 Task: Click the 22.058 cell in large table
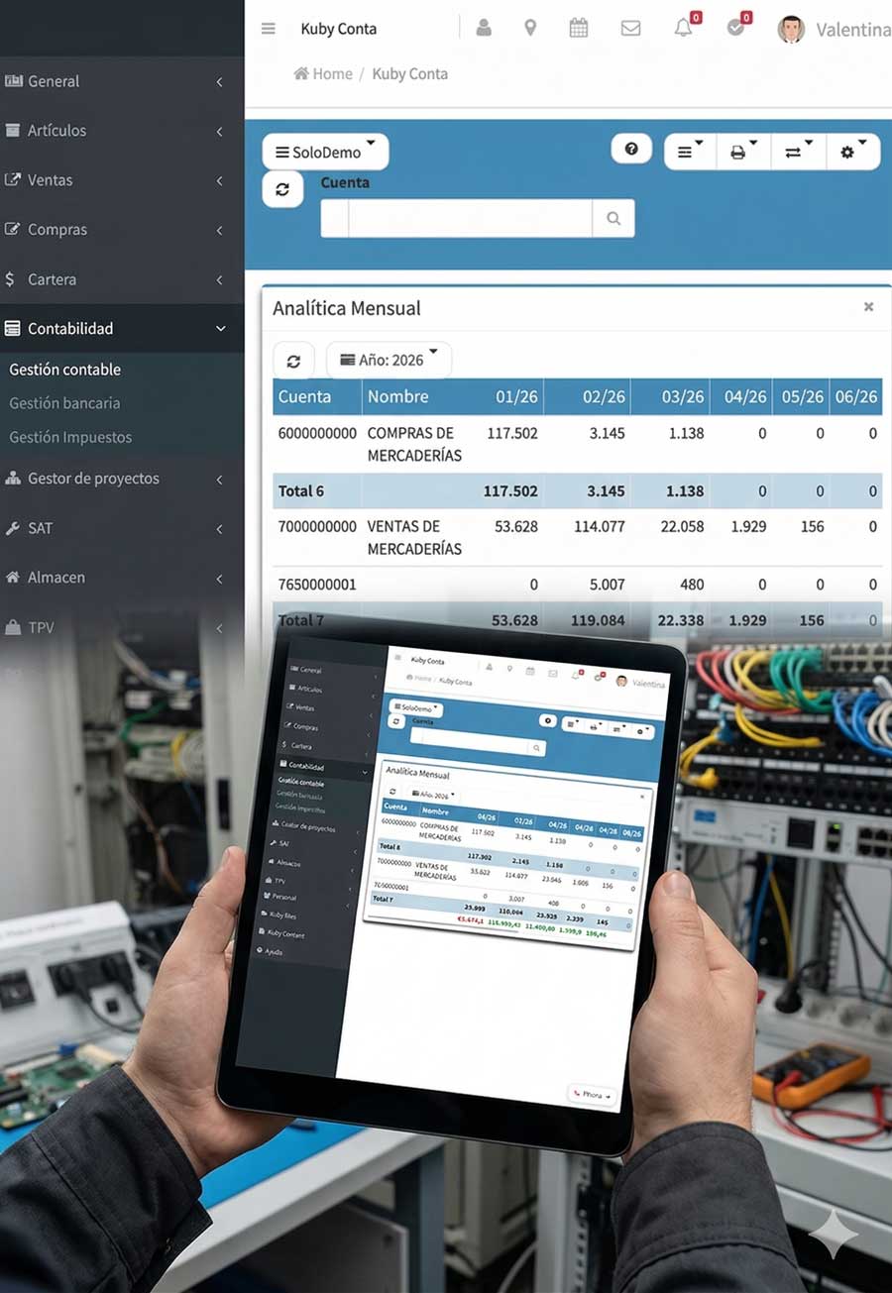point(682,526)
